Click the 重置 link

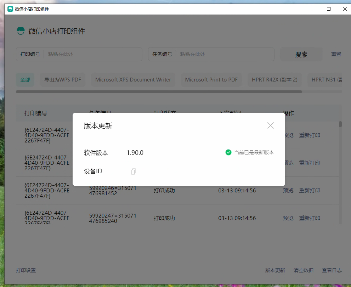tap(336, 54)
